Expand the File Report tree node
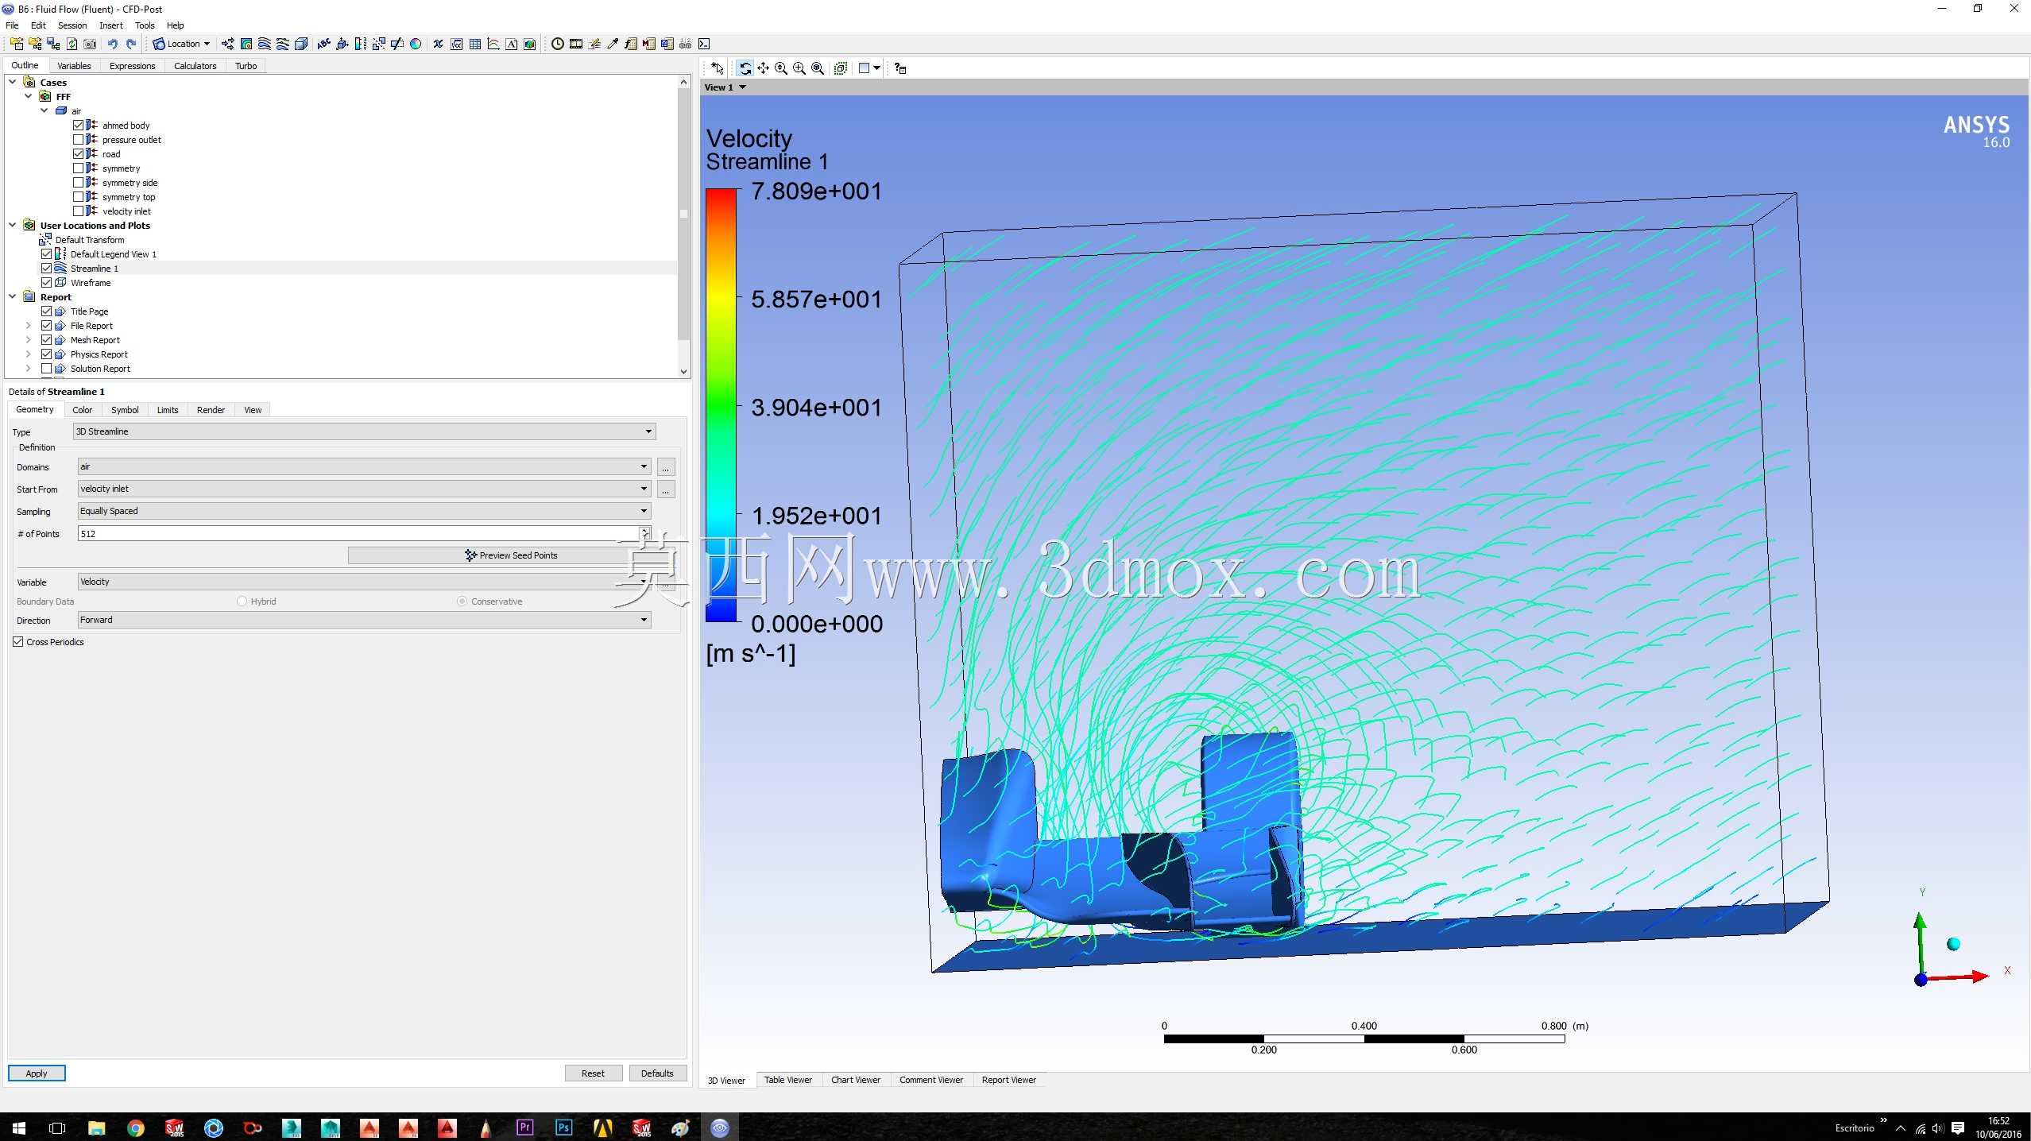The width and height of the screenshot is (2031, 1141). [x=29, y=326]
